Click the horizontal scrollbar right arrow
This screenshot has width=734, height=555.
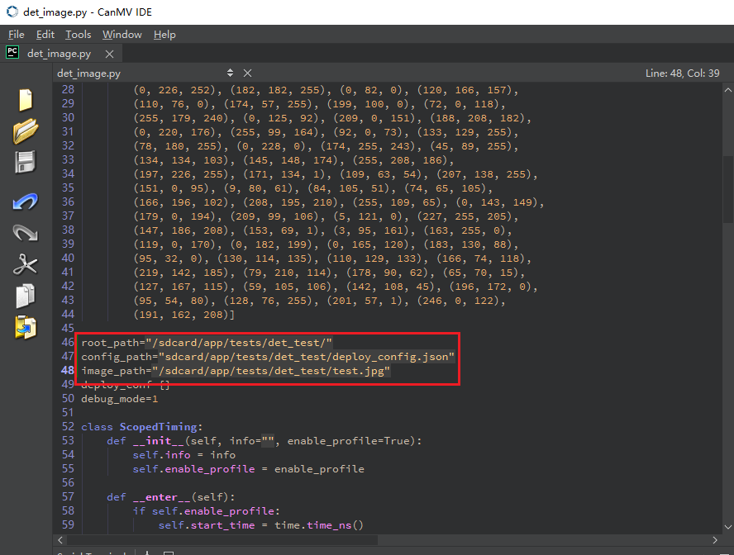715,540
